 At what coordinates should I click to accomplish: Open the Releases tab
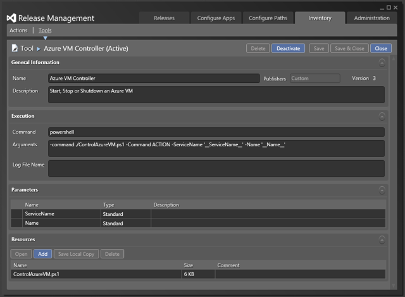click(x=165, y=18)
